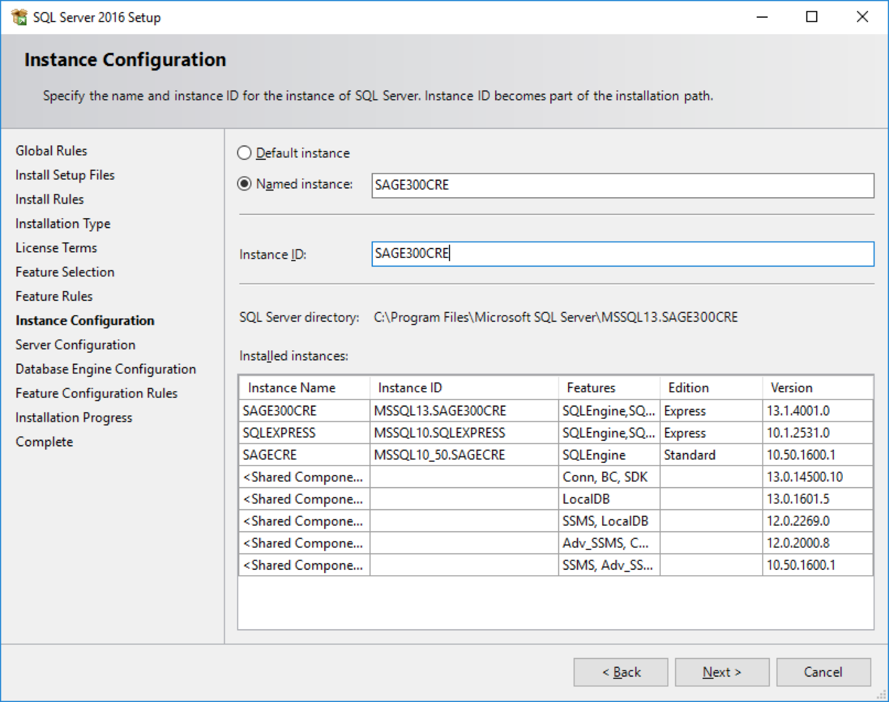Select the SAGE300CRE instance name cell
Viewport: 889px width, 702px height.
[304, 411]
